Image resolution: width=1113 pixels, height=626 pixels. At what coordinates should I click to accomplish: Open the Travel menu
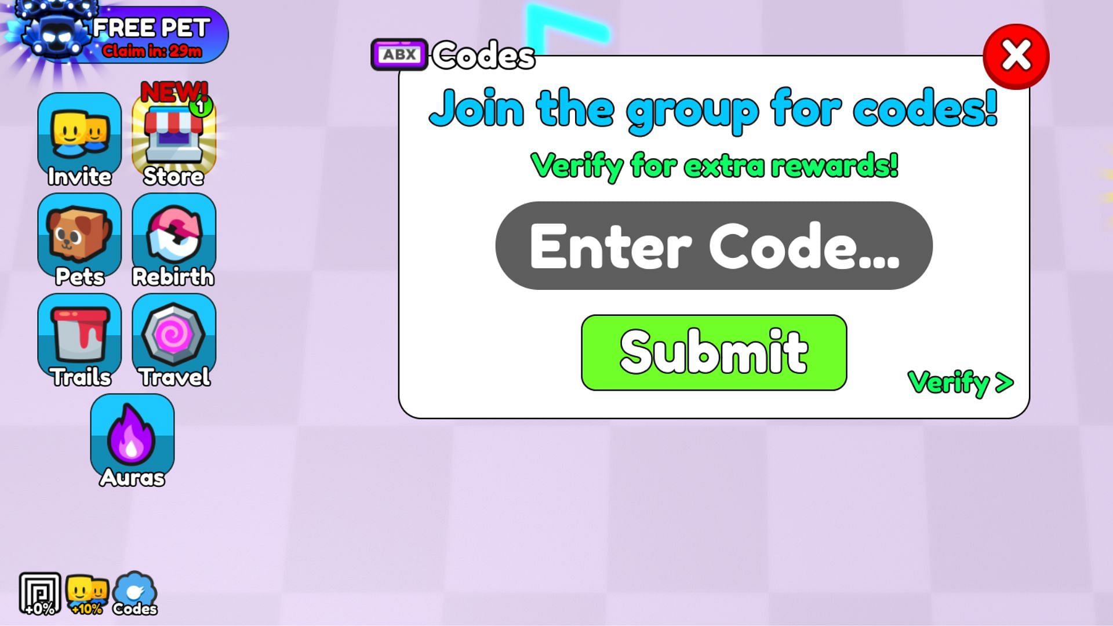tap(172, 339)
